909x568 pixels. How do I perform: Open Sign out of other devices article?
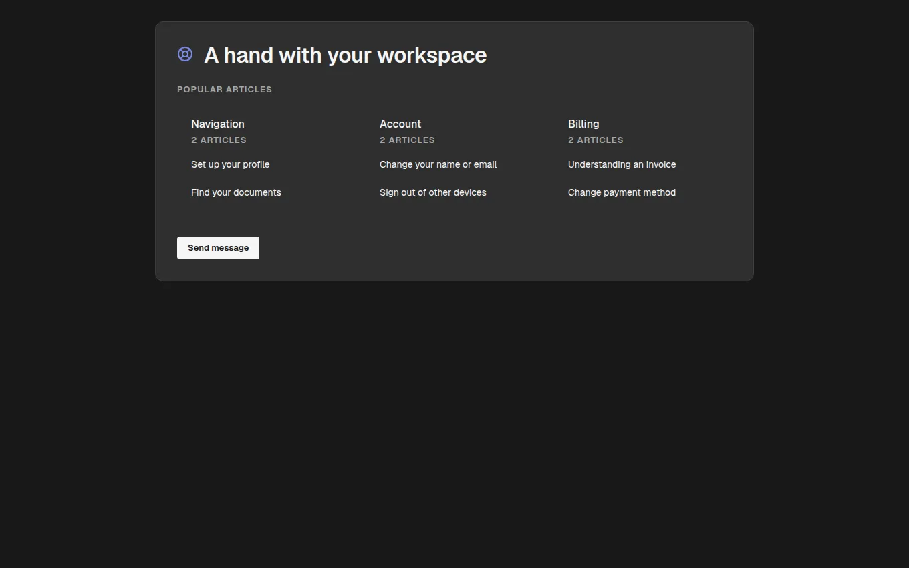433,192
